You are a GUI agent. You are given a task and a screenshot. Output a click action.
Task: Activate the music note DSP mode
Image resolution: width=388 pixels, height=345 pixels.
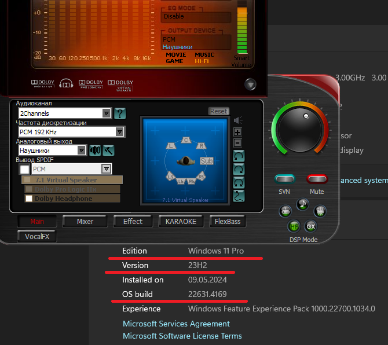pos(303,204)
